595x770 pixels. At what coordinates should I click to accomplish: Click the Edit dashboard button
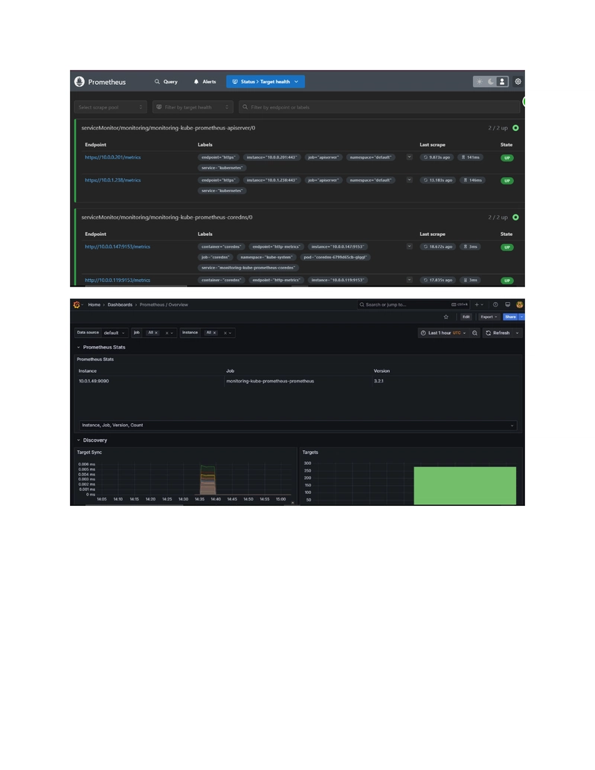click(x=466, y=317)
